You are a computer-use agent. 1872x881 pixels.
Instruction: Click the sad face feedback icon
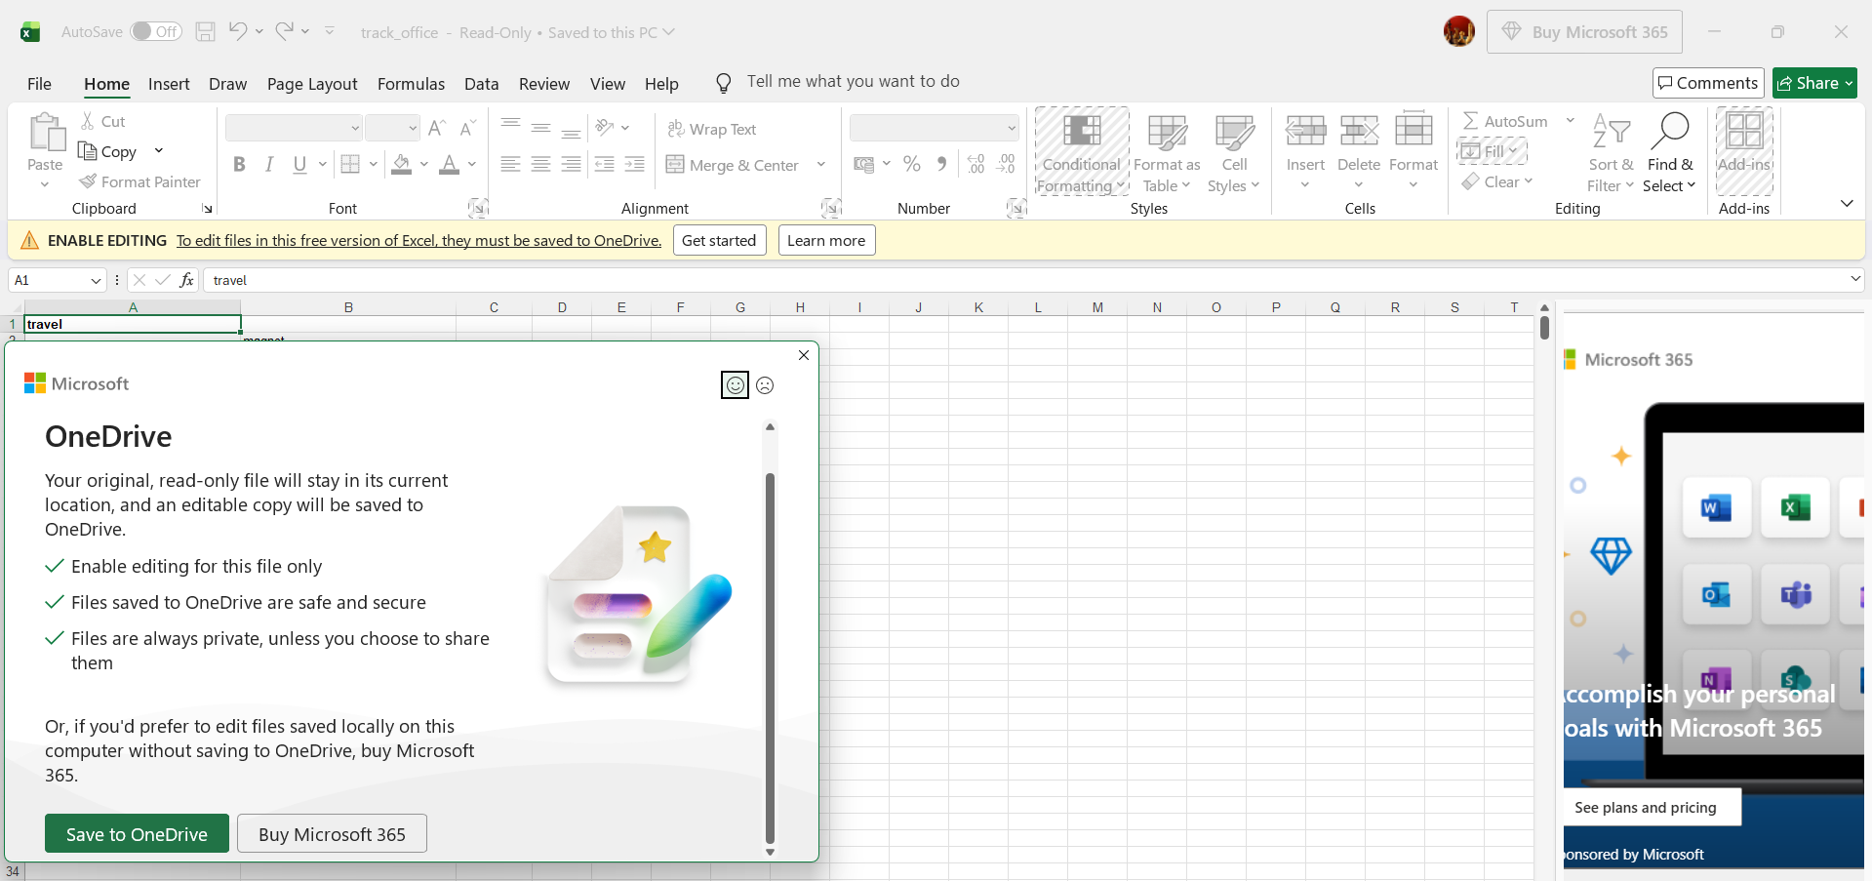point(765,385)
